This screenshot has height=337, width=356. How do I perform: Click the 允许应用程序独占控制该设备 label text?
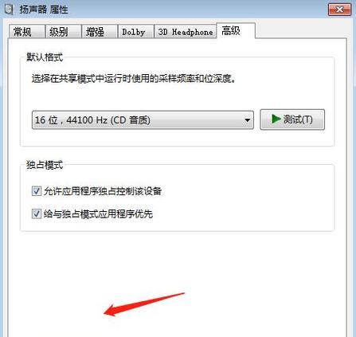click(103, 191)
